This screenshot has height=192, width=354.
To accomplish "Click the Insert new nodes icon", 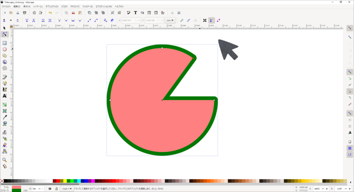I will click(x=4, y=20).
